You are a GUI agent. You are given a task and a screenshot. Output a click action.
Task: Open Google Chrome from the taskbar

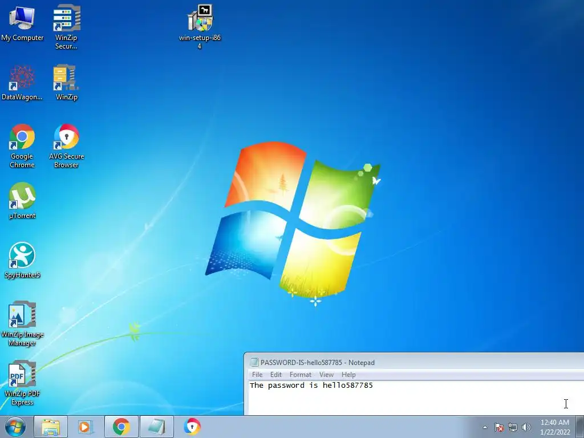121,427
